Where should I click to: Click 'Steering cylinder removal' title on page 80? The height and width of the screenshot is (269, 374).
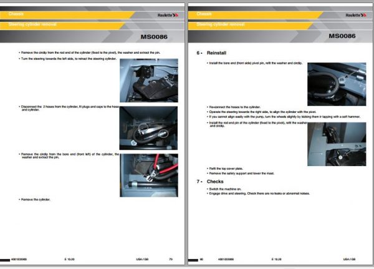click(x=221, y=24)
